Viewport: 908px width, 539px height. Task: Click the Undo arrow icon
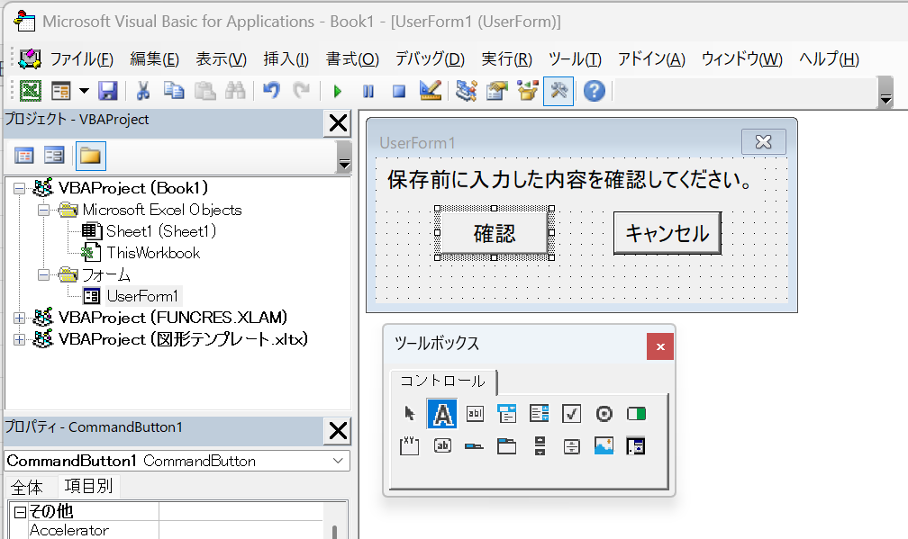click(x=271, y=91)
